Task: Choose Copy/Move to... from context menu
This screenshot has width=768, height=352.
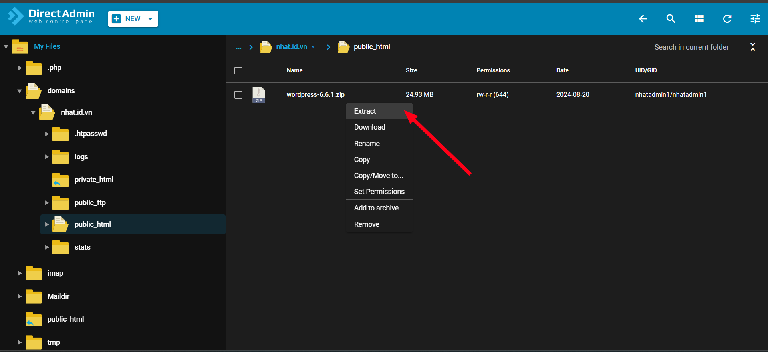Action: click(x=379, y=176)
